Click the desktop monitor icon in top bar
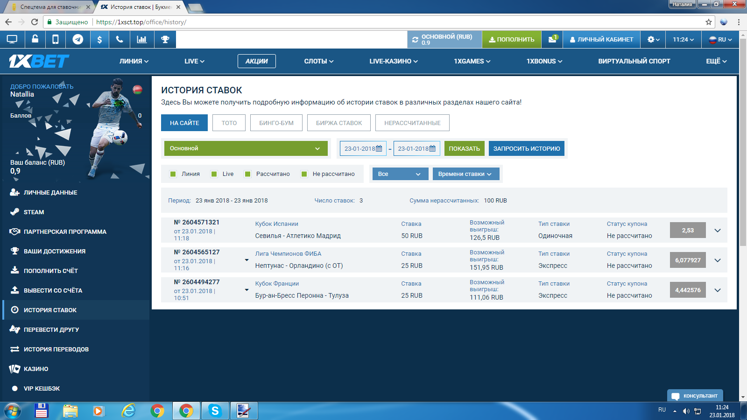 pos(12,40)
